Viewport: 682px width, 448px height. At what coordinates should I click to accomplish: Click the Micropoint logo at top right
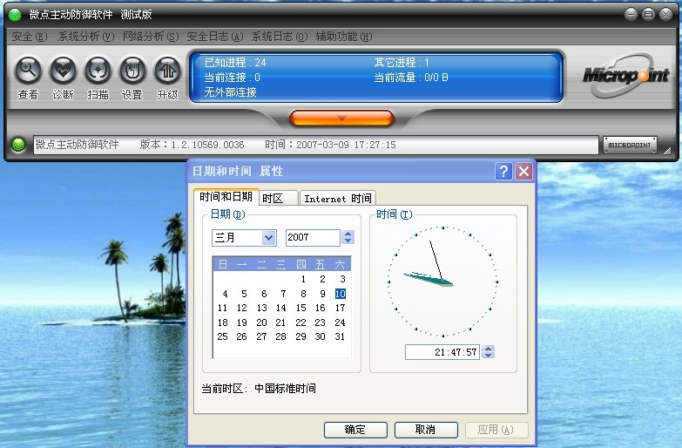tap(625, 75)
